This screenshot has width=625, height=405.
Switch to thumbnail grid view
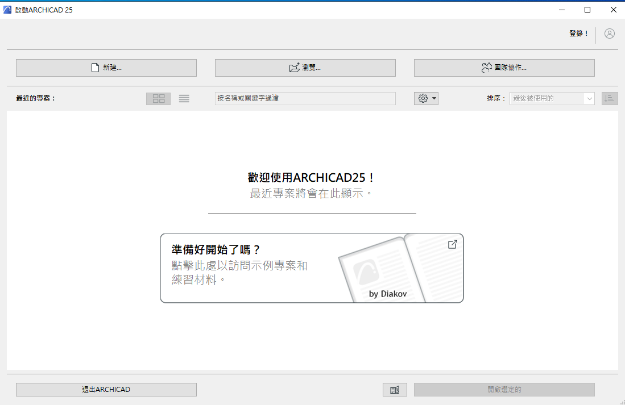pos(158,98)
